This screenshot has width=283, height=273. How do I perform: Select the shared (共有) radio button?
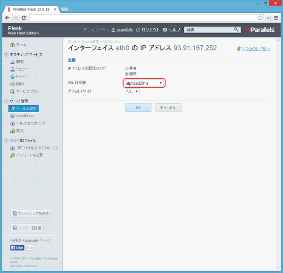127,68
